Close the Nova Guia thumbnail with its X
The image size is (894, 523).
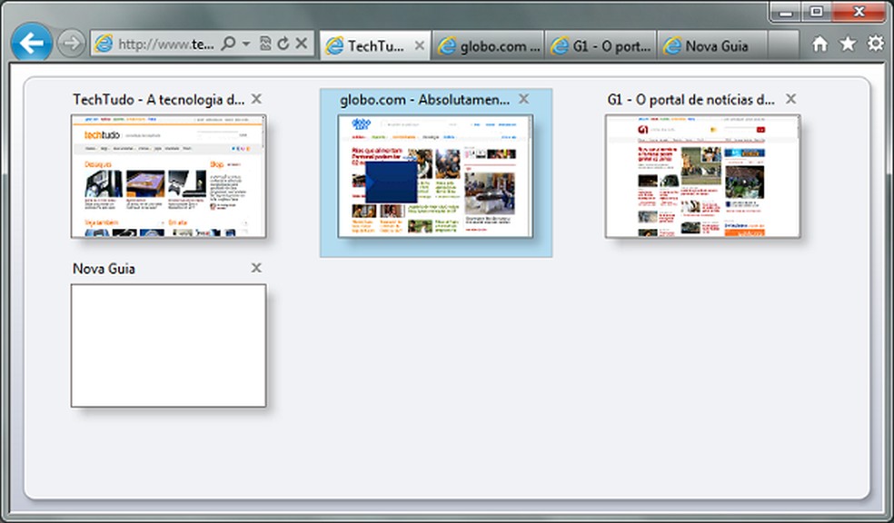pyautogui.click(x=256, y=267)
